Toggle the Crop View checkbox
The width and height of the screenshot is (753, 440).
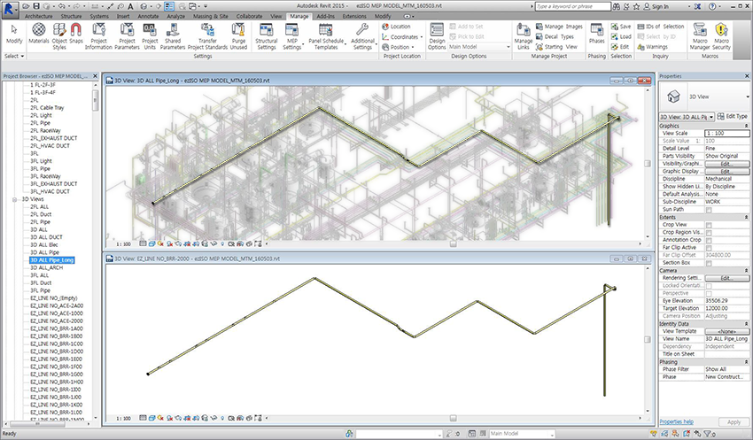tap(709, 224)
